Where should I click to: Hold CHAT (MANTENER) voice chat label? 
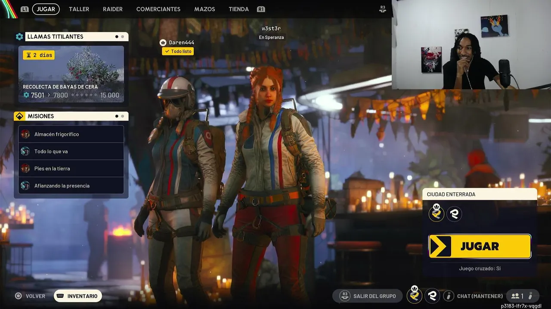coord(480,296)
